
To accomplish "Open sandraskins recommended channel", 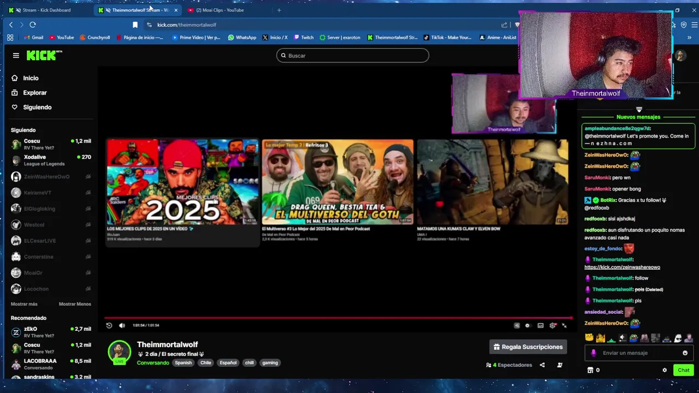I will click(x=51, y=377).
